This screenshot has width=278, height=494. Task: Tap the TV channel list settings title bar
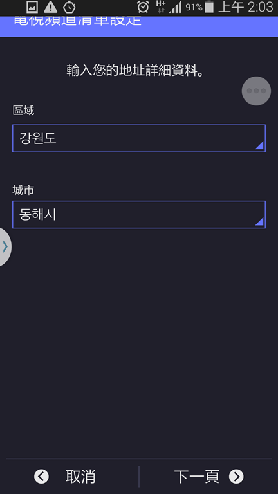pos(139,26)
